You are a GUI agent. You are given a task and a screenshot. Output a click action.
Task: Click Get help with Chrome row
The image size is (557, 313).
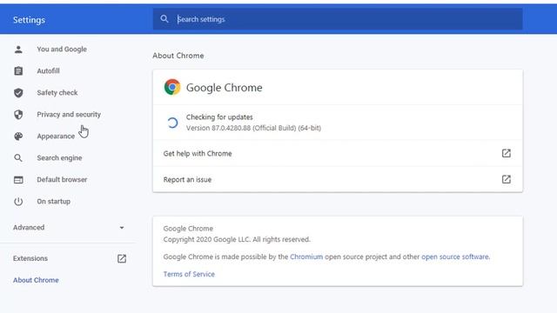coord(338,153)
